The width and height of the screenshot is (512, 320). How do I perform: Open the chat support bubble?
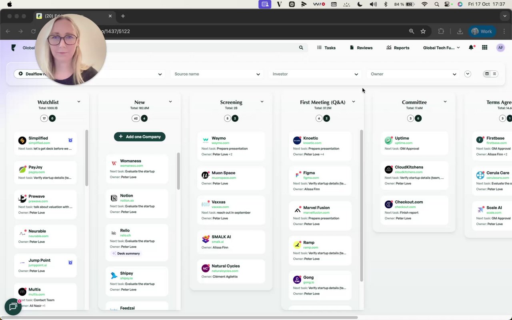pos(13,307)
